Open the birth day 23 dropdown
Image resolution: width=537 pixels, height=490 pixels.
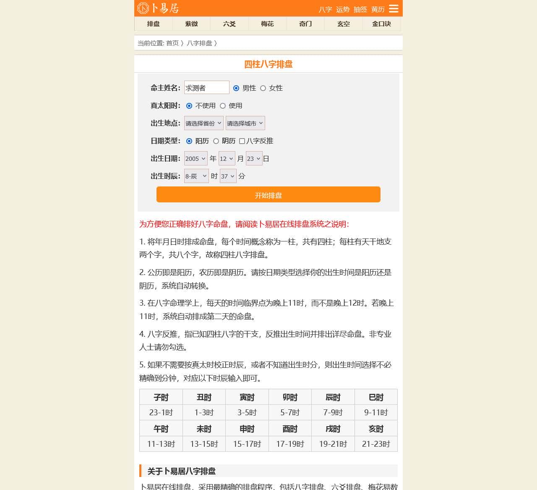tap(254, 158)
